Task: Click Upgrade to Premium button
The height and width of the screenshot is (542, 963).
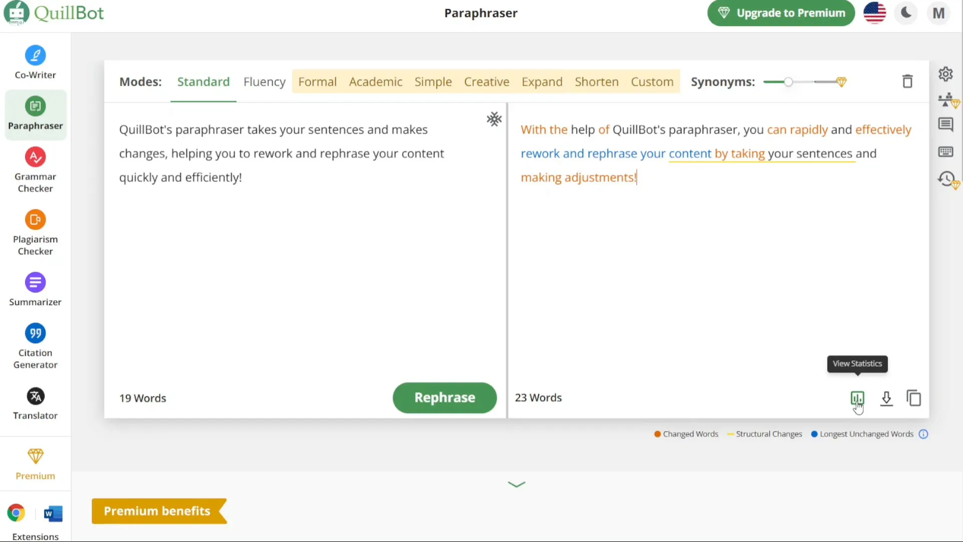Action: (781, 13)
